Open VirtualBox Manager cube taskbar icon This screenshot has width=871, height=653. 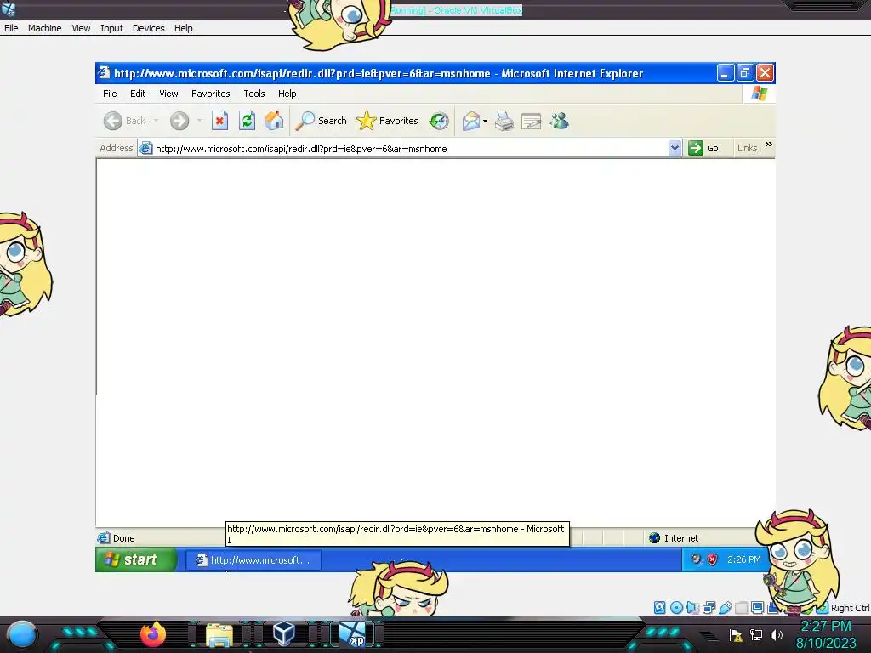click(284, 634)
